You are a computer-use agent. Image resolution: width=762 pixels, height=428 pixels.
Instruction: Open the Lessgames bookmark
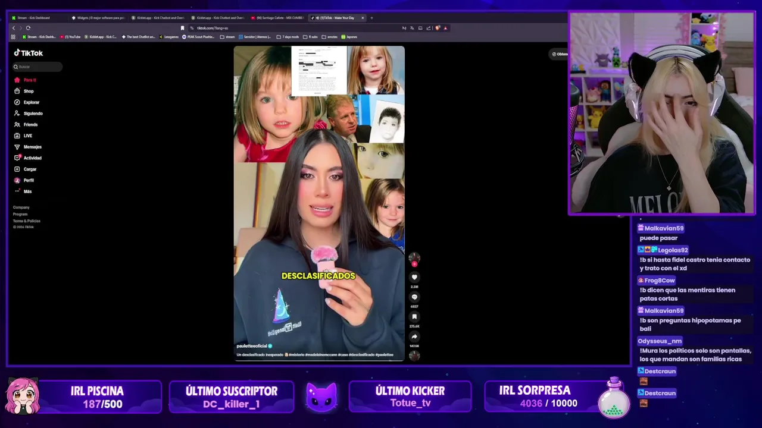coord(168,37)
